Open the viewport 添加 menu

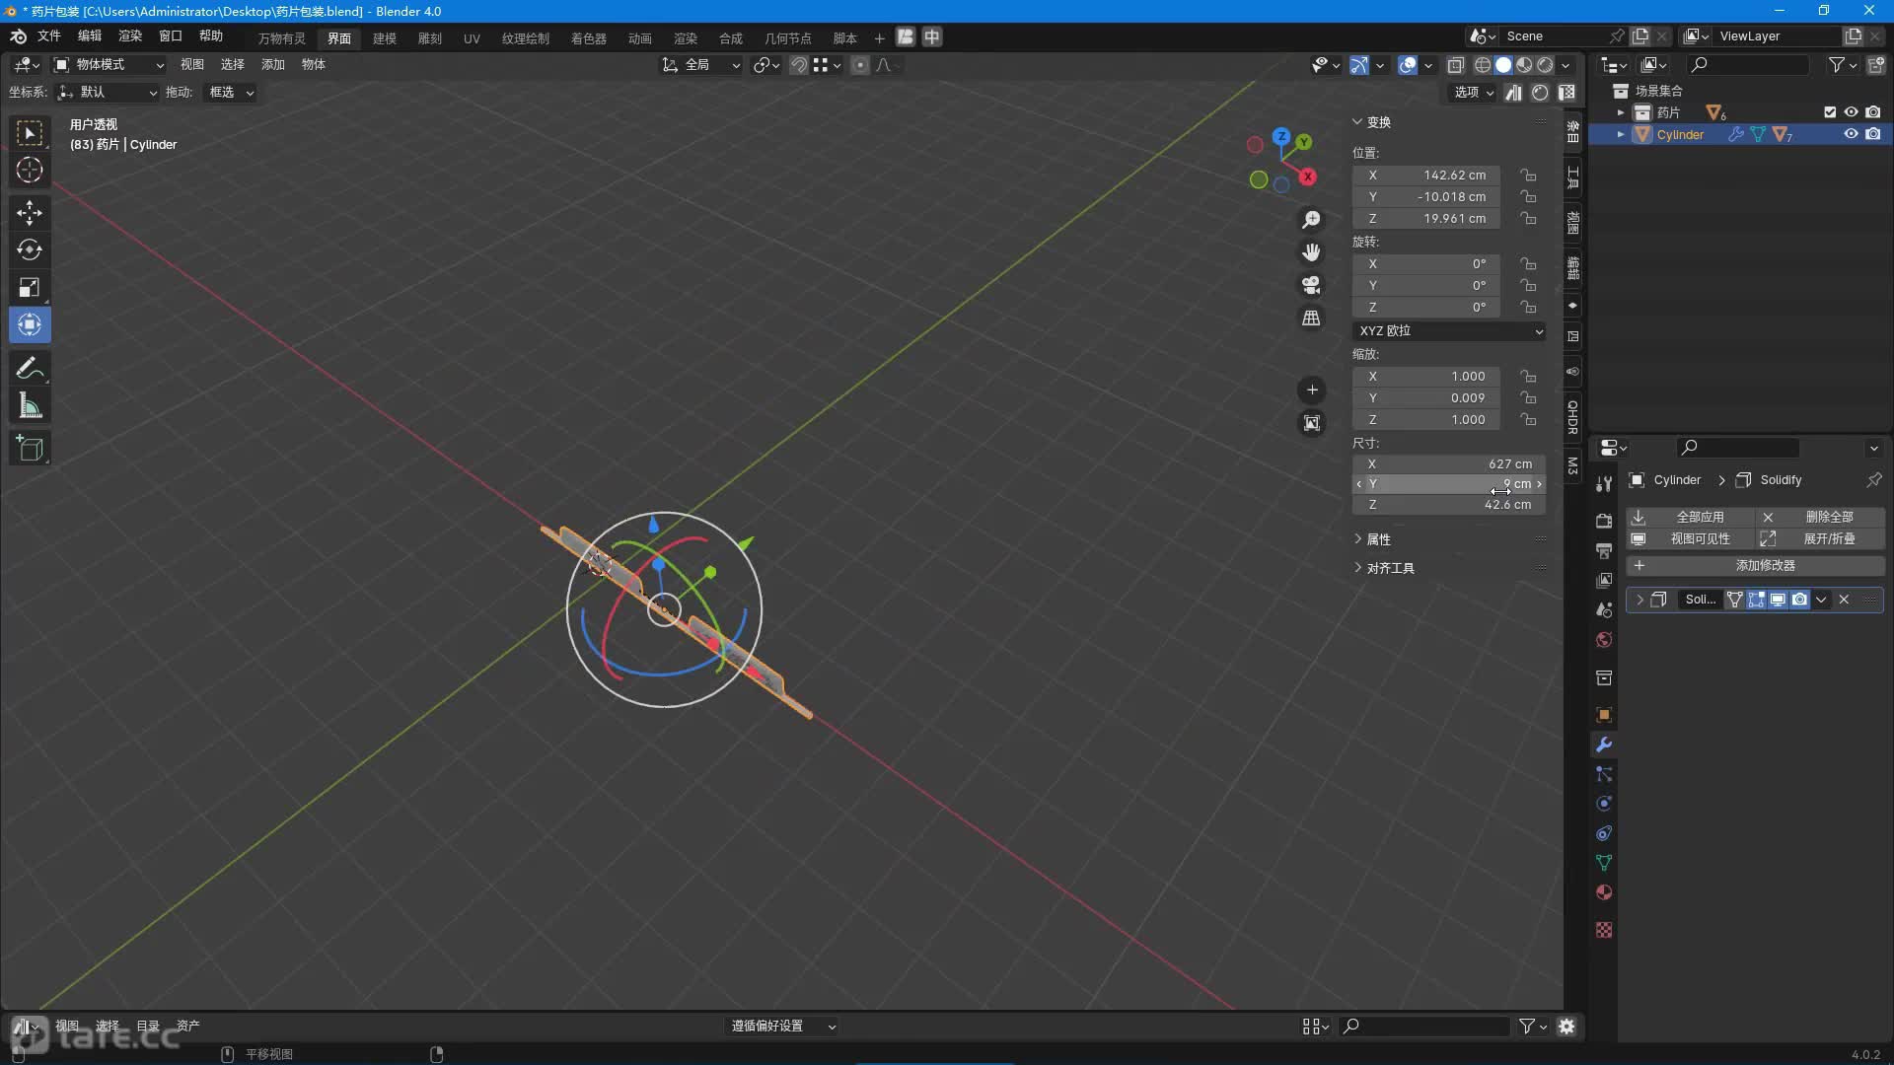click(x=273, y=64)
